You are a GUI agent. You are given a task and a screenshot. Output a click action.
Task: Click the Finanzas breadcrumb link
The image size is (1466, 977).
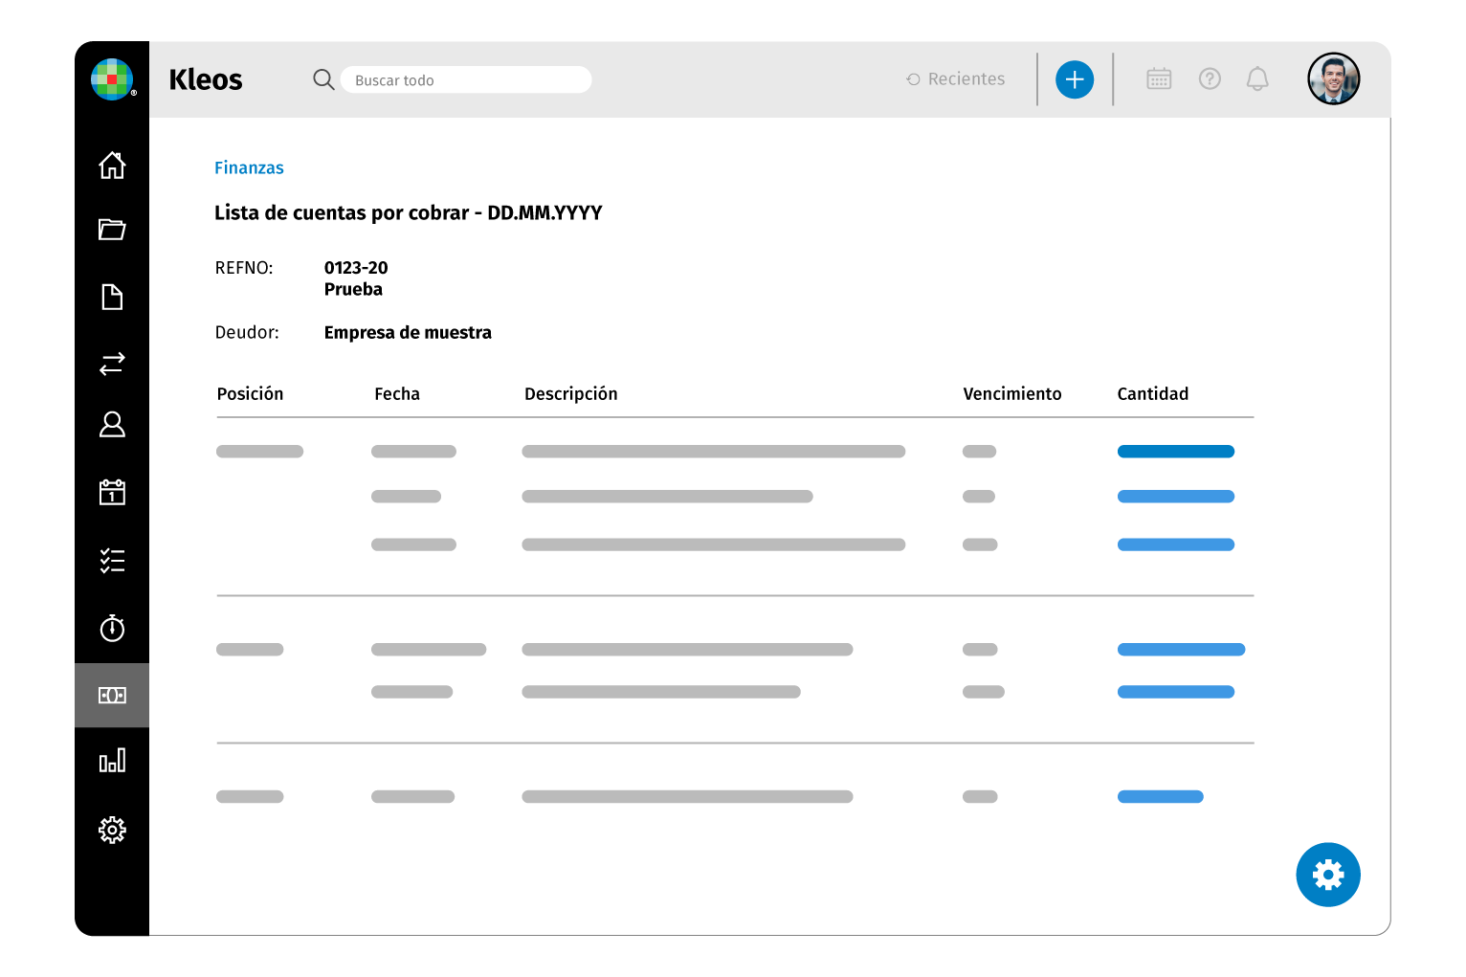tap(249, 168)
